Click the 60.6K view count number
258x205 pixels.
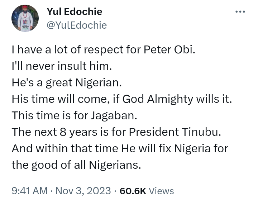point(133,191)
